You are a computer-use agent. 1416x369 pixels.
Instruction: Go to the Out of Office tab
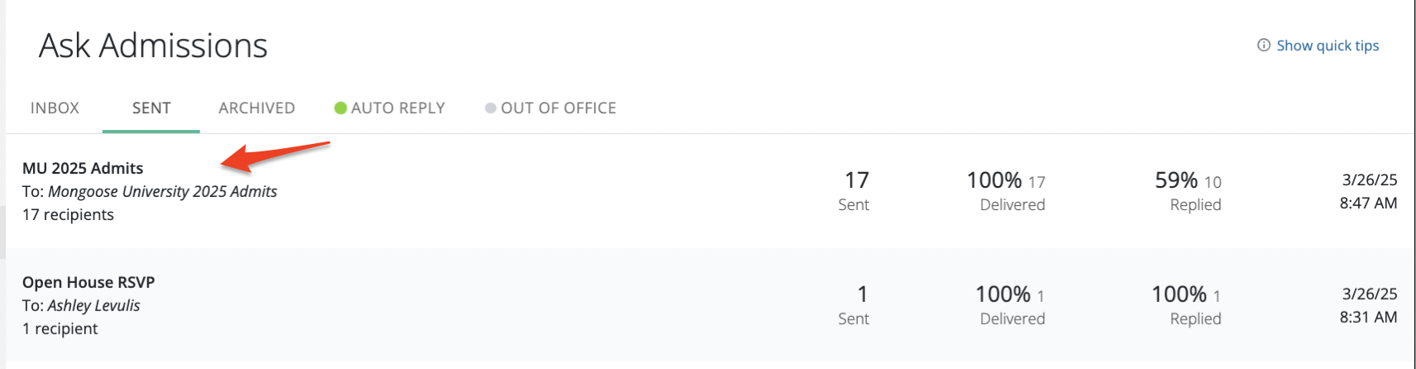tap(558, 108)
